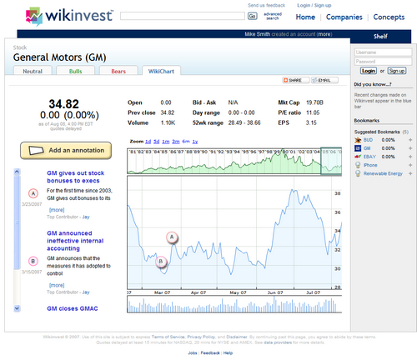Add Renewable Energy bookmark with plus icon
417x360 pixels.
(x=410, y=173)
